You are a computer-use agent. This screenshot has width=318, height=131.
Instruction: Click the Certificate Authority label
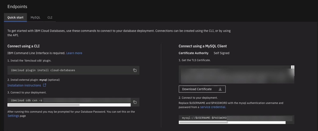click(193, 53)
